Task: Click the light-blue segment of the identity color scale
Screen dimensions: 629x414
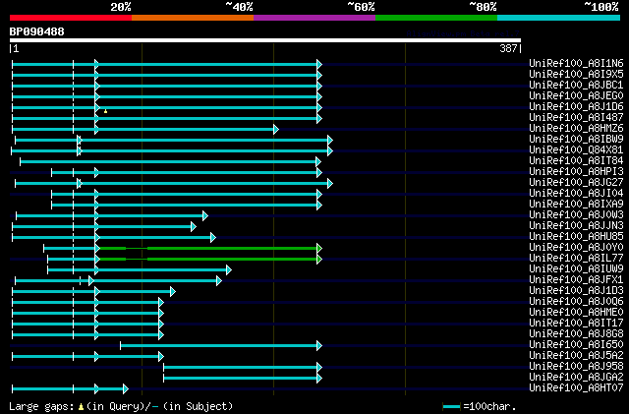Action: tap(559, 18)
